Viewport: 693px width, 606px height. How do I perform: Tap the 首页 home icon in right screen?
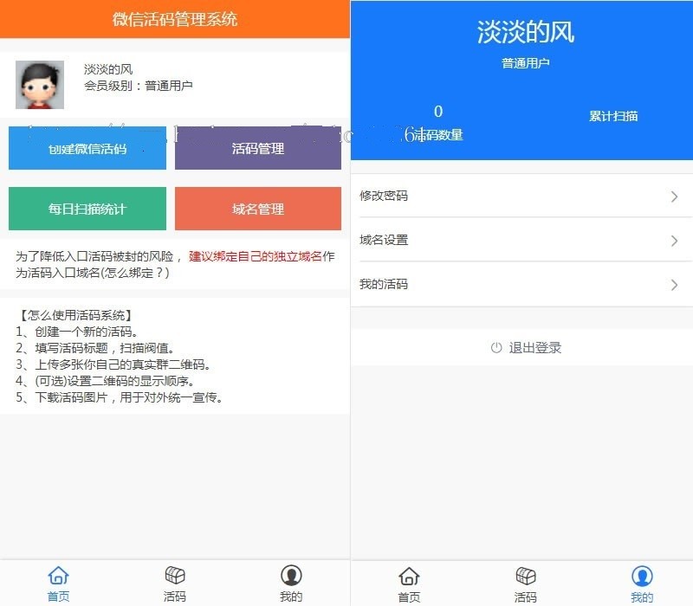409,576
